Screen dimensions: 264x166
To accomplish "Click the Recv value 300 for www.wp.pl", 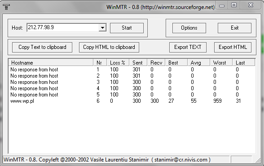I will (154, 101).
